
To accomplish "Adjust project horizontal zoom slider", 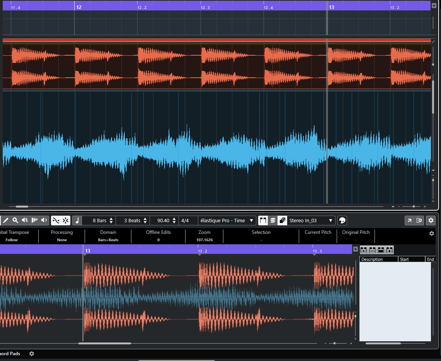I will [x=414, y=207].
